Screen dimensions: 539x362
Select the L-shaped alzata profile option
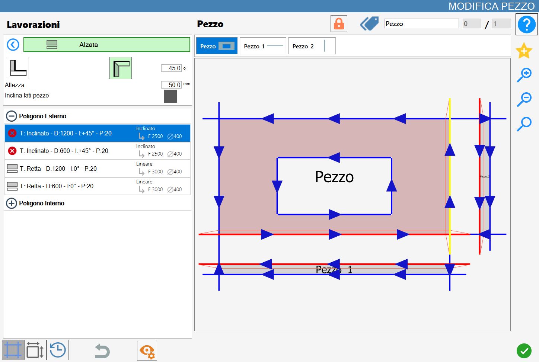(18, 68)
